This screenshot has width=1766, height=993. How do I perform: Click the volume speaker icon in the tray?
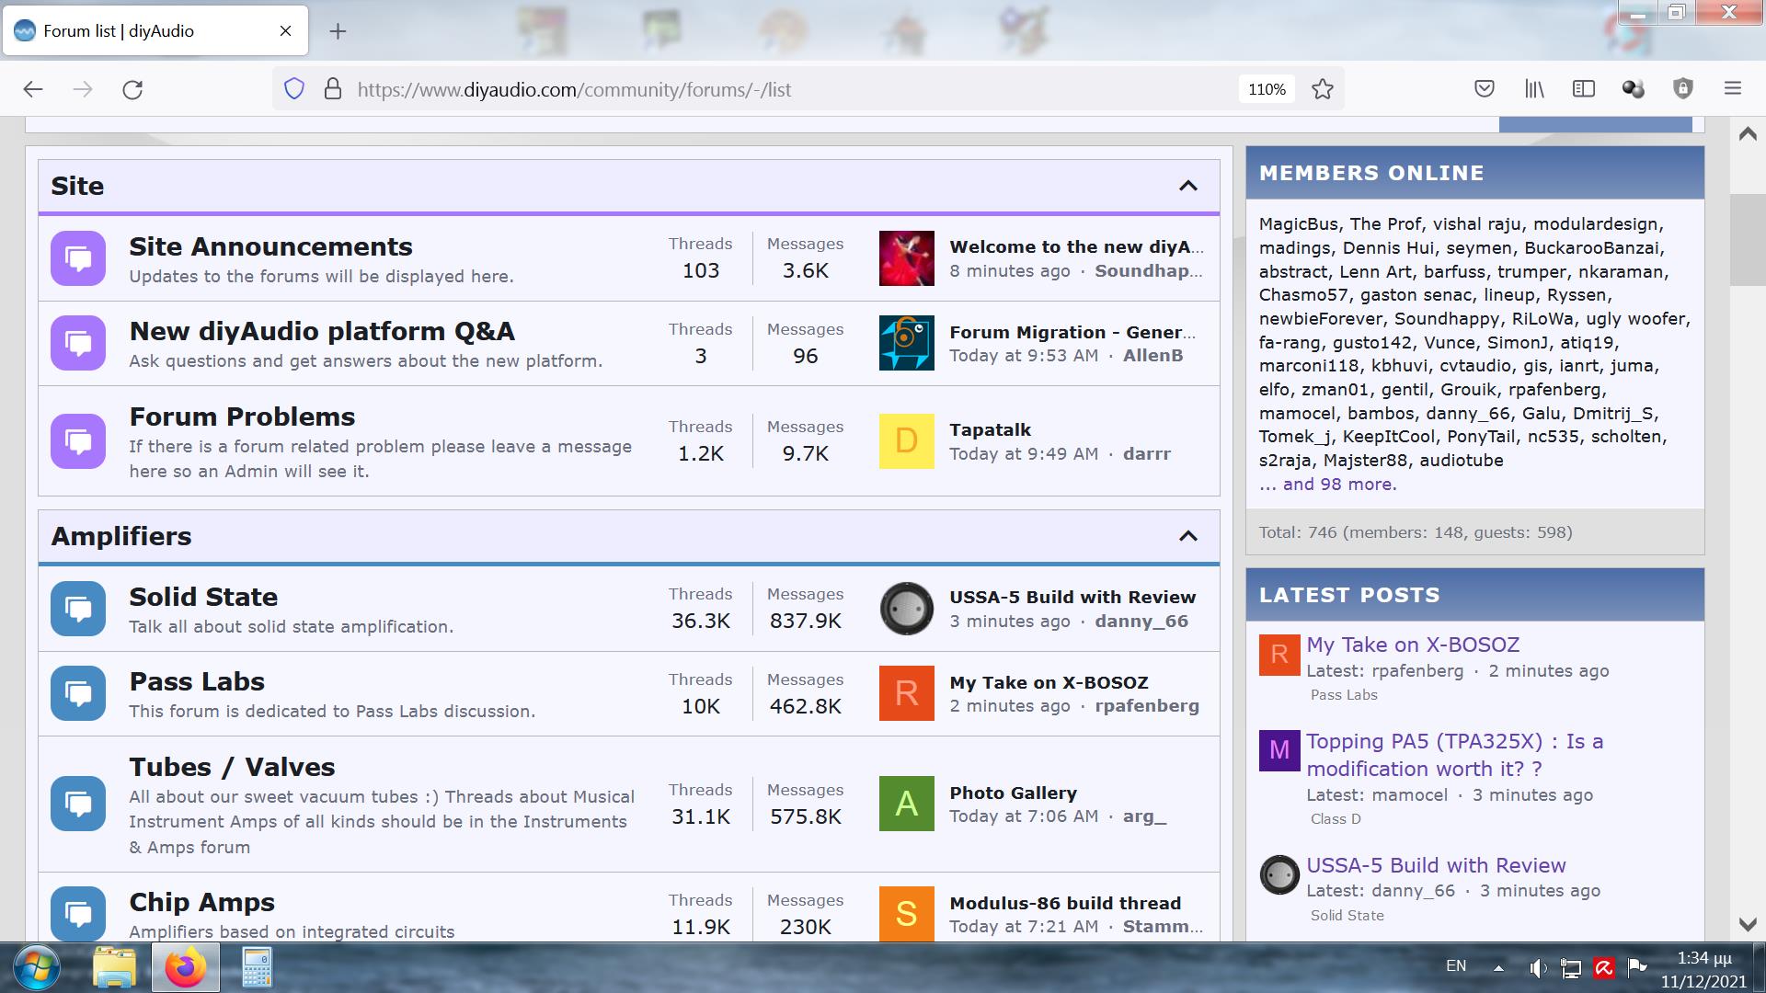pos(1537,967)
